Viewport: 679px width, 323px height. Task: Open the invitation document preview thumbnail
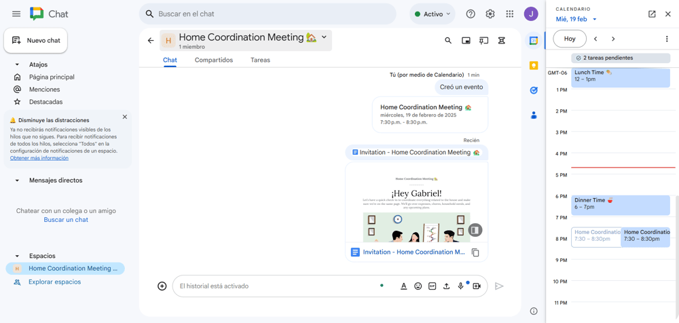coord(417,202)
